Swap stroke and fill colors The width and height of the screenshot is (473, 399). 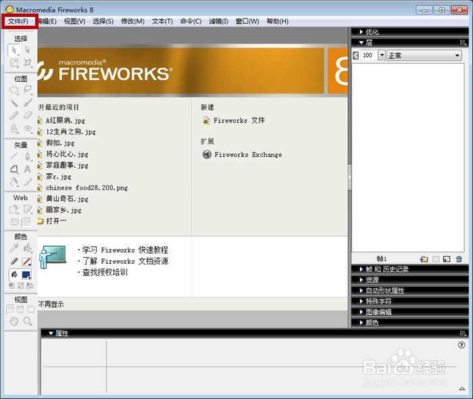(30, 285)
